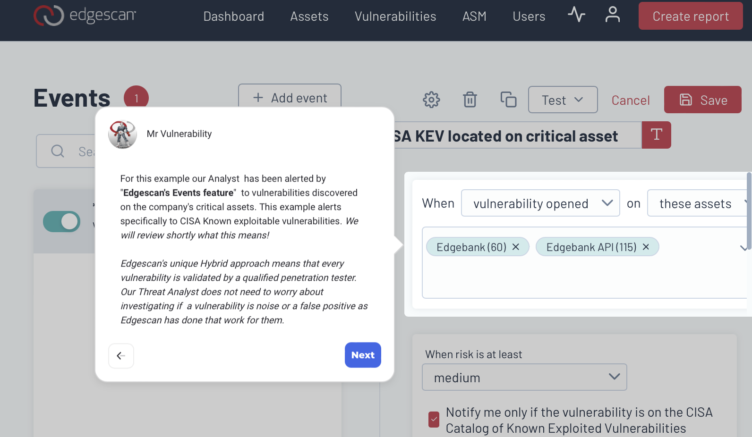Screen dimensions: 752x437
Task: Open the Vulnerabilities menu
Action: [x=395, y=17]
